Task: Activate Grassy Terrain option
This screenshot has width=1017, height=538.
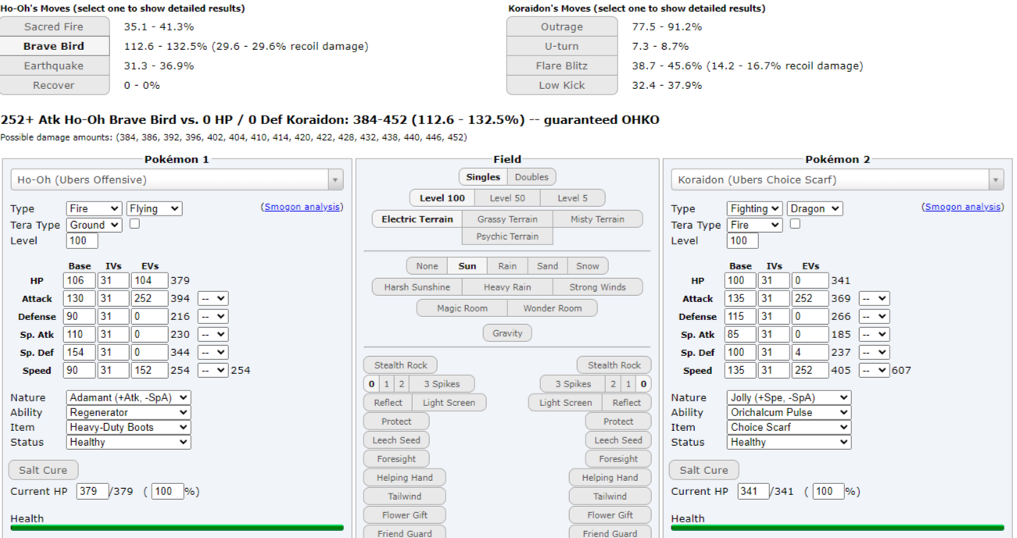Action: 507,219
